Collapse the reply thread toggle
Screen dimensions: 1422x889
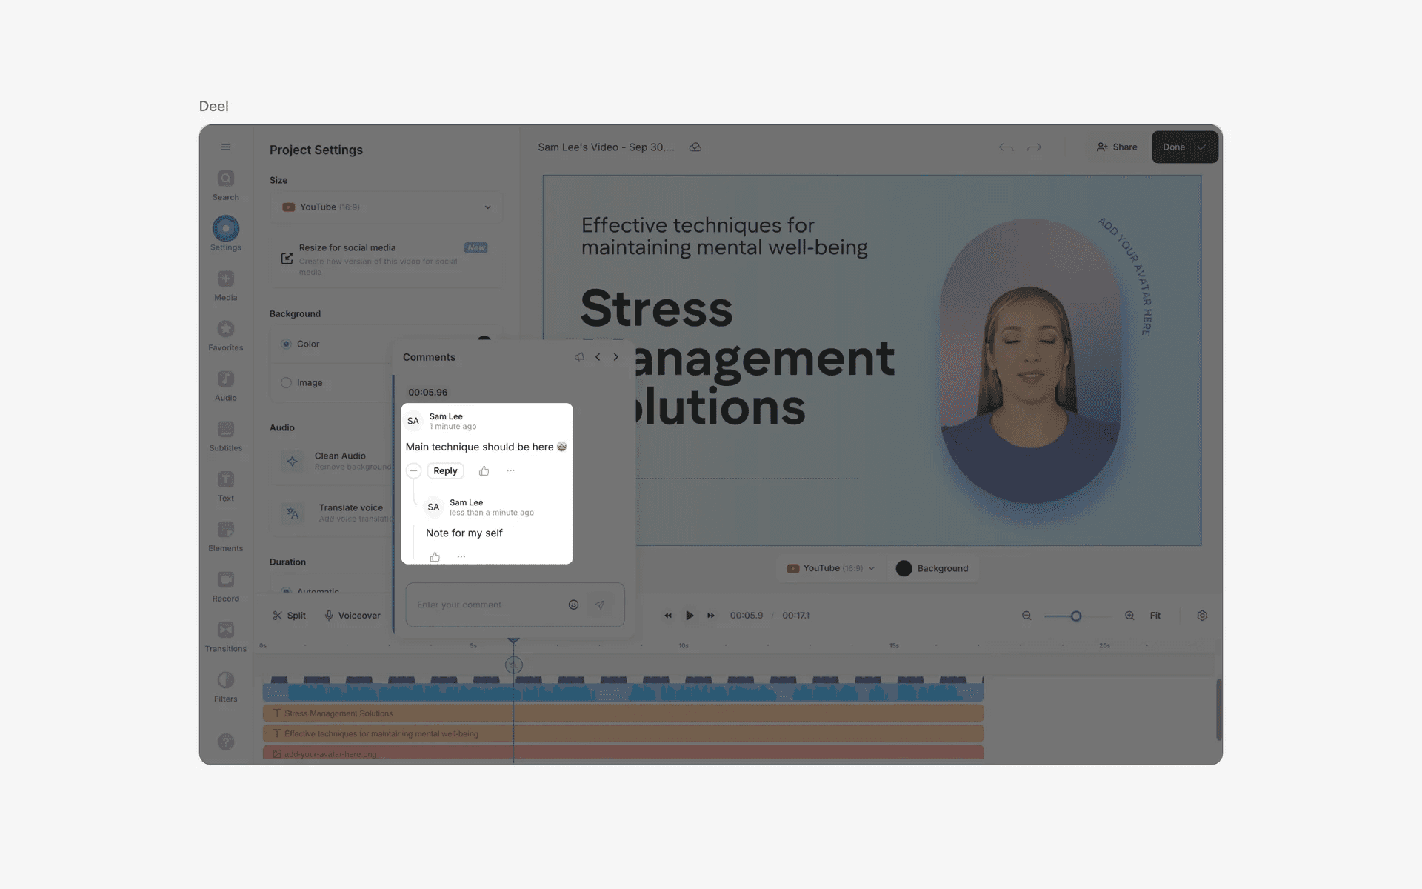[x=414, y=471]
